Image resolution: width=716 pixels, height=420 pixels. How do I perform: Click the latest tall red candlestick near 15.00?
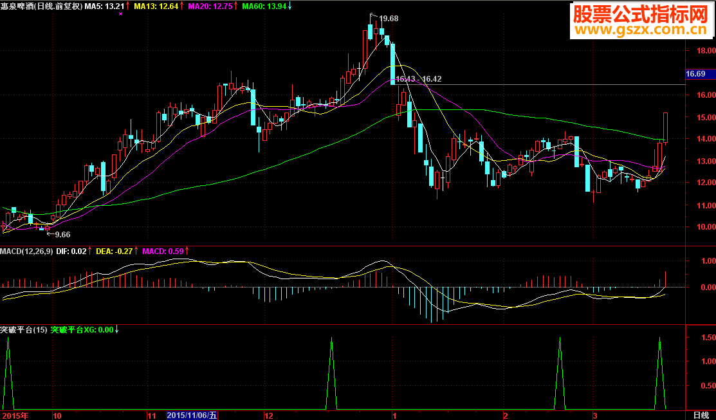pyautogui.click(x=665, y=127)
